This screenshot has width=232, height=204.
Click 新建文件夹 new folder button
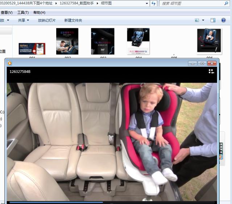coord(73,20)
